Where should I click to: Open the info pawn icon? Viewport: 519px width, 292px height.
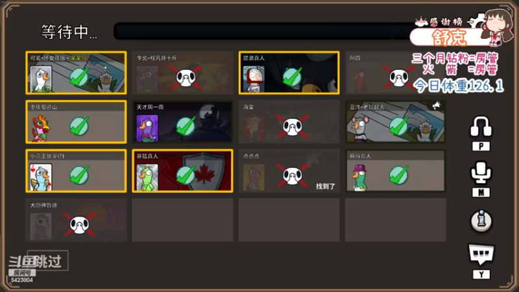(x=481, y=221)
